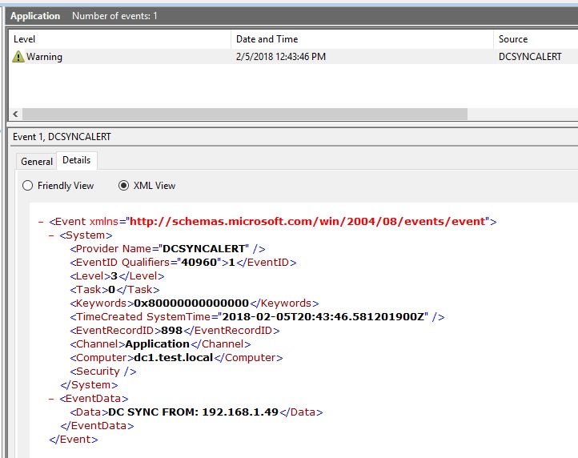Click the 2/5/2018 12:43:46 PM cell

[x=281, y=57]
